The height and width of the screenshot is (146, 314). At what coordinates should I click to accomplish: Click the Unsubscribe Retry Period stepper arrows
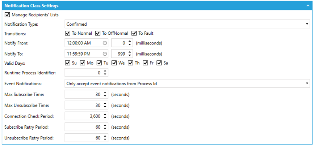click(105, 138)
